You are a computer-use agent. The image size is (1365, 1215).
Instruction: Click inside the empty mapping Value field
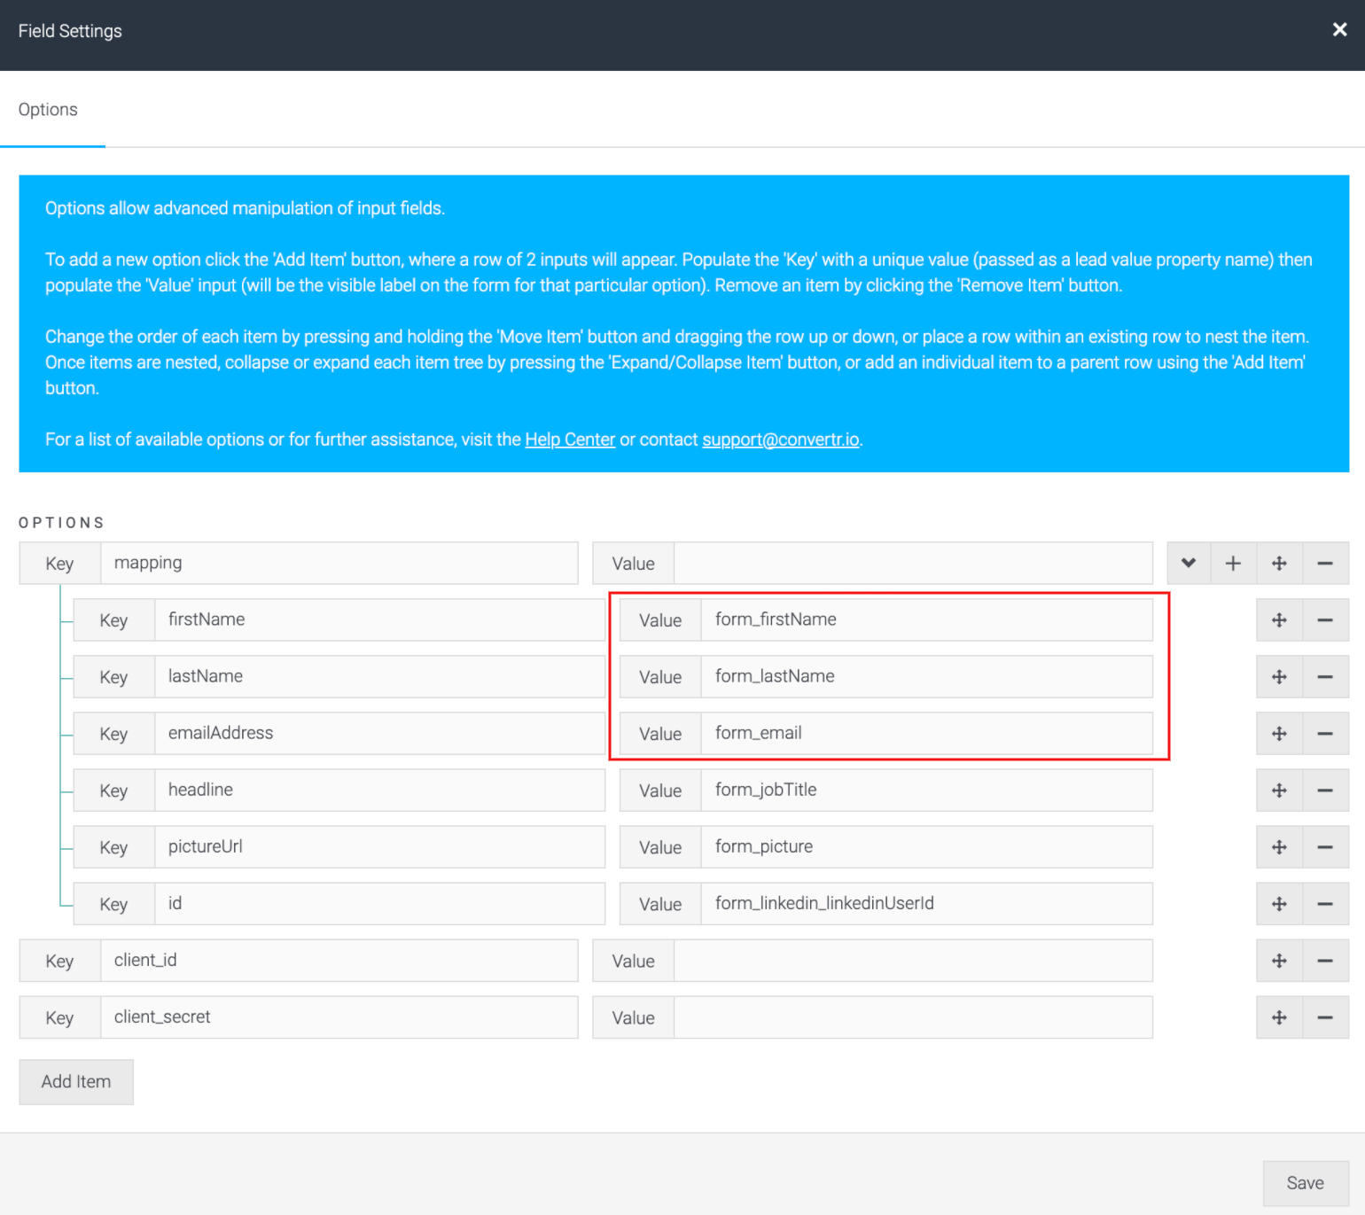coord(913,563)
